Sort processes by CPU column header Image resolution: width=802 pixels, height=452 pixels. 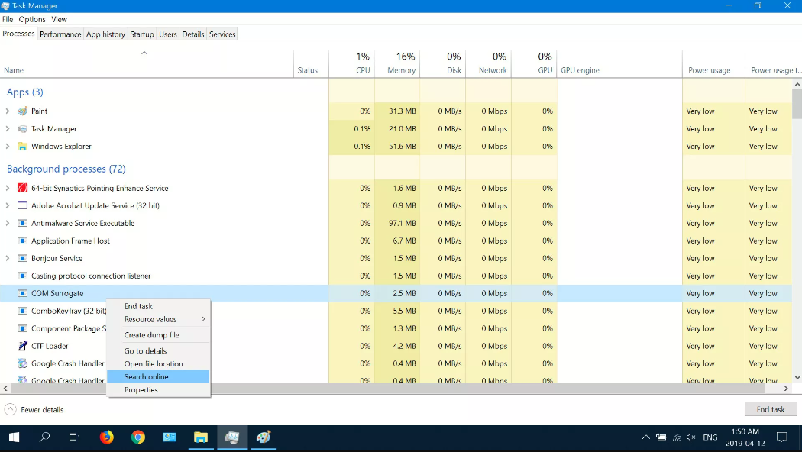pyautogui.click(x=352, y=63)
